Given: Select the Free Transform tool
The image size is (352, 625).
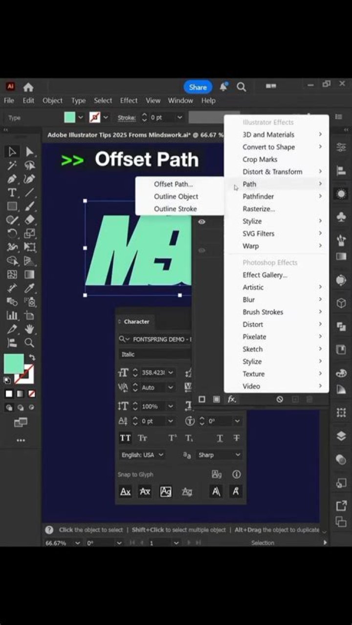Looking at the screenshot, I should click(30, 247).
